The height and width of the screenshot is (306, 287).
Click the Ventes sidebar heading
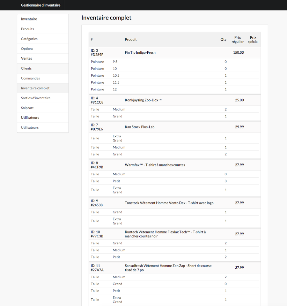pyautogui.click(x=26, y=58)
